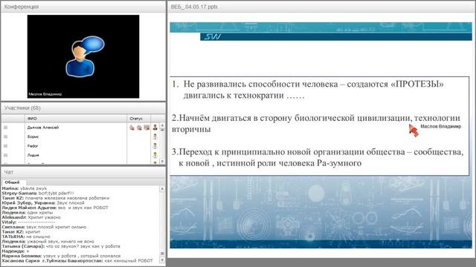Select participant name Дьяков Алексей
The height and width of the screenshot is (267, 476).
43,128
